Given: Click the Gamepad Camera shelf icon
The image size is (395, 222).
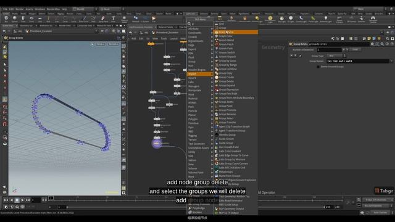Looking at the screenshot, I should [373, 19].
